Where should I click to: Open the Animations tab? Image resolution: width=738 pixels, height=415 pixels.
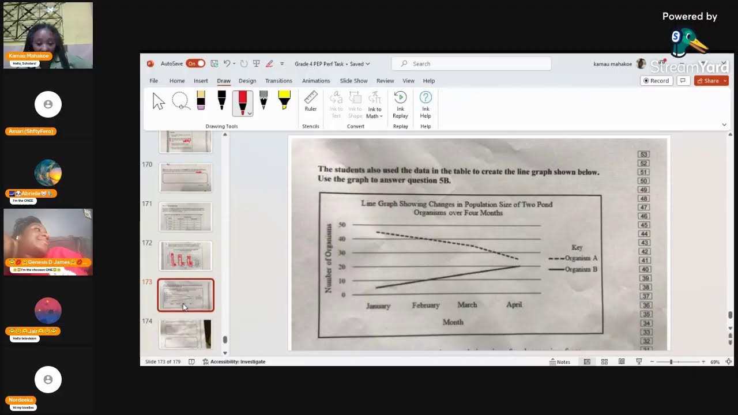point(316,81)
